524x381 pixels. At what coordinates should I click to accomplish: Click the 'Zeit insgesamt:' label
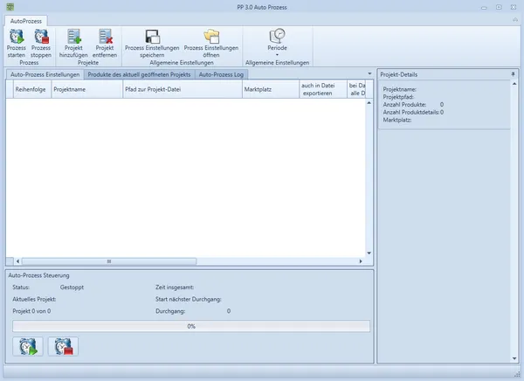point(175,287)
